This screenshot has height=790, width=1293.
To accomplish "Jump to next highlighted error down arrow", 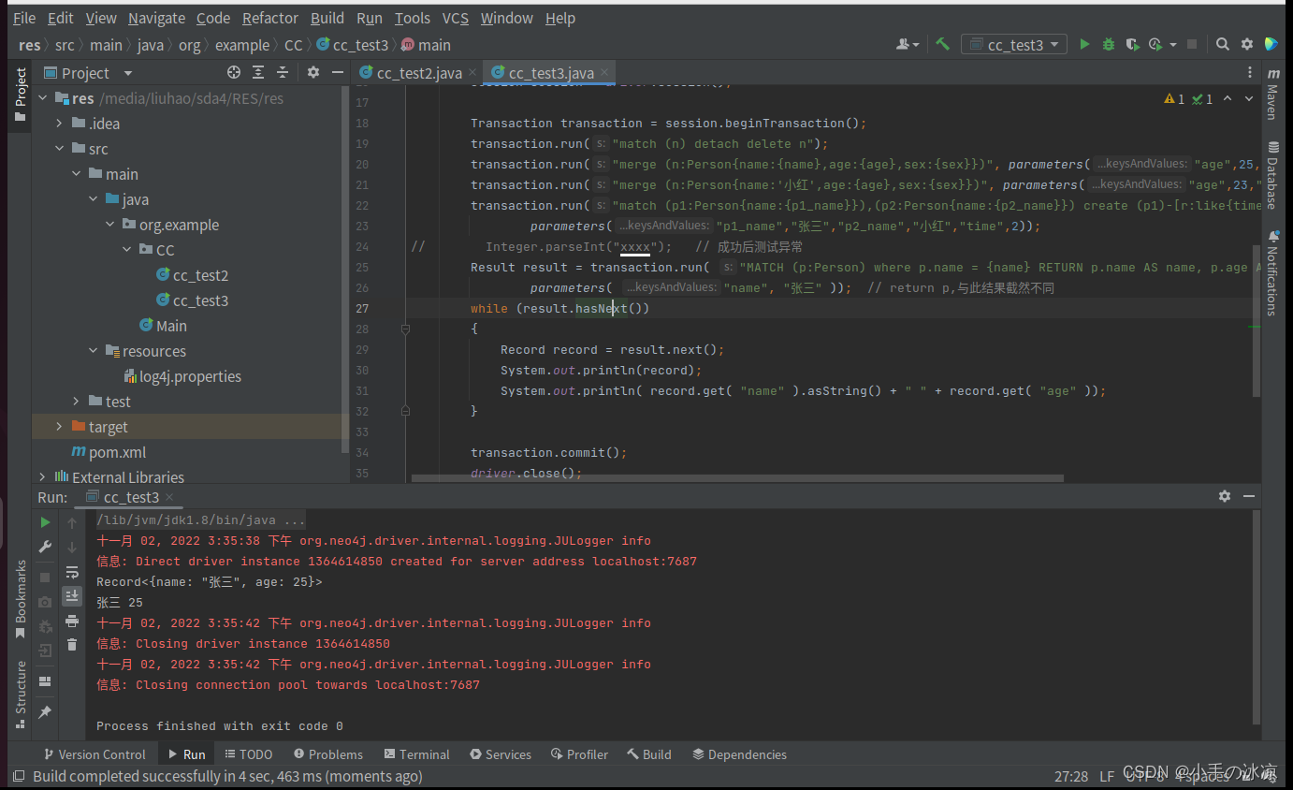I will 1249,98.
